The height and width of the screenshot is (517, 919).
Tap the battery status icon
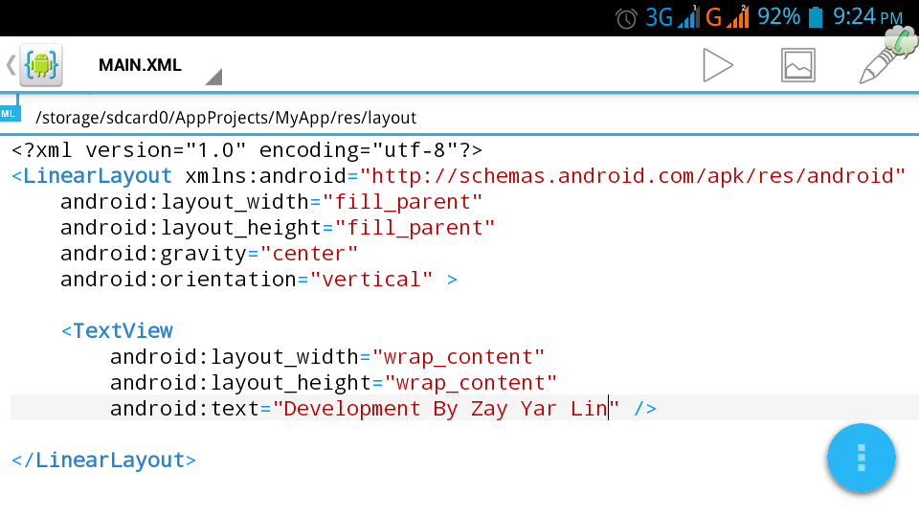(x=816, y=17)
